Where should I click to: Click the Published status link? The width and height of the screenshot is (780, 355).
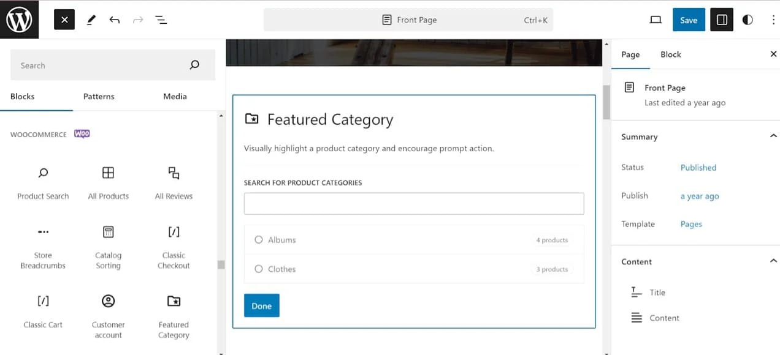point(698,168)
